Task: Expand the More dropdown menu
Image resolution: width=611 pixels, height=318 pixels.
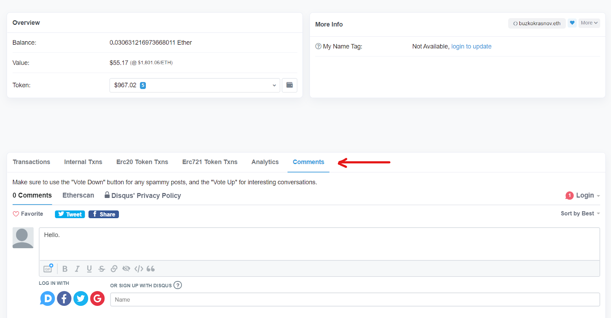Action: tap(589, 23)
